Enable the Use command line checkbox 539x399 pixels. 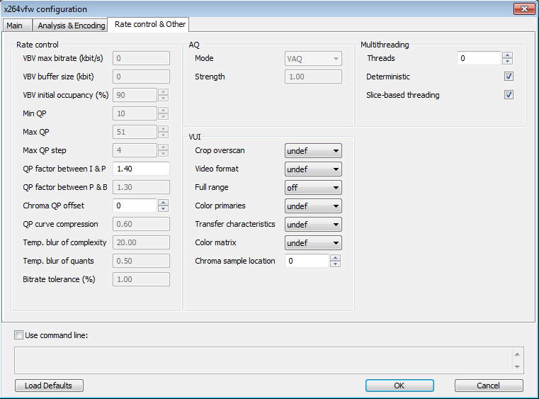coord(18,335)
